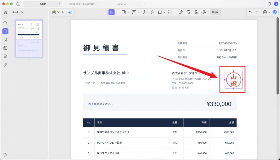Select the page 1 thumbnail

coord(29,38)
